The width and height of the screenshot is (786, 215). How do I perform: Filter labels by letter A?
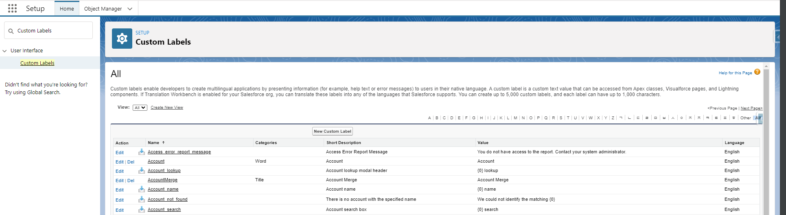[429, 118]
